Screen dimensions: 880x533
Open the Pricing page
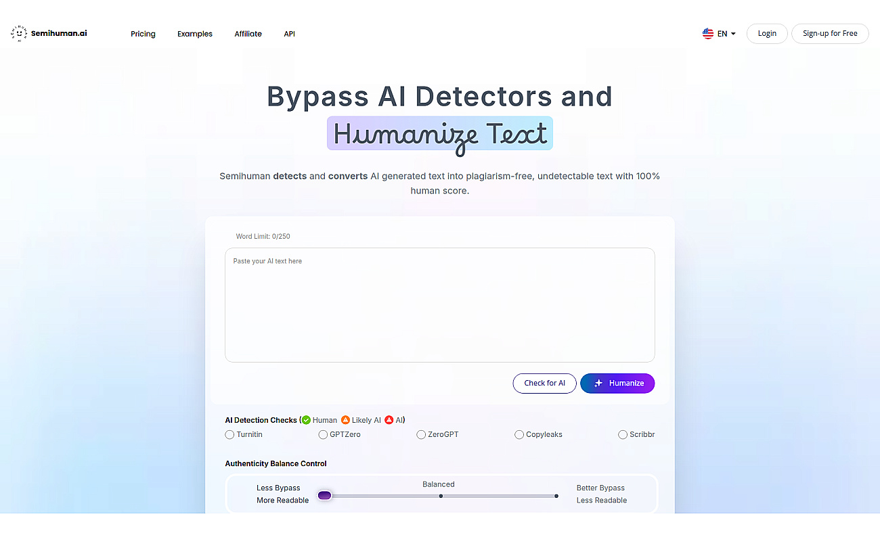pyautogui.click(x=143, y=34)
